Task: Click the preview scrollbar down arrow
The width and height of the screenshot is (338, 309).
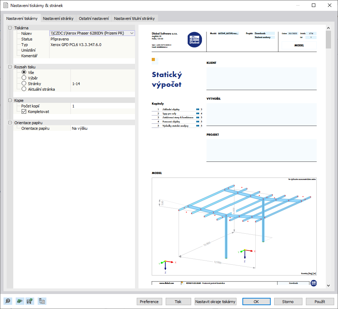Action: pos(328,286)
